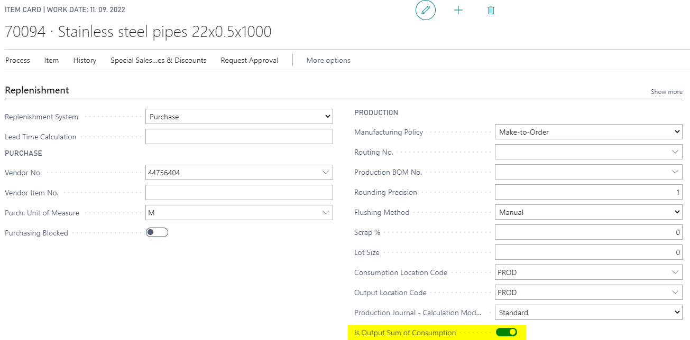Screen dimensions: 690x340
Task: Disable Is Output Sum of Consumption toggle
Action: coord(507,332)
